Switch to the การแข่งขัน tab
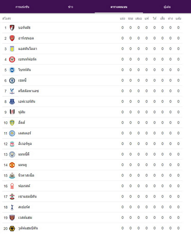The height and width of the screenshot is (234, 191). point(22,7)
